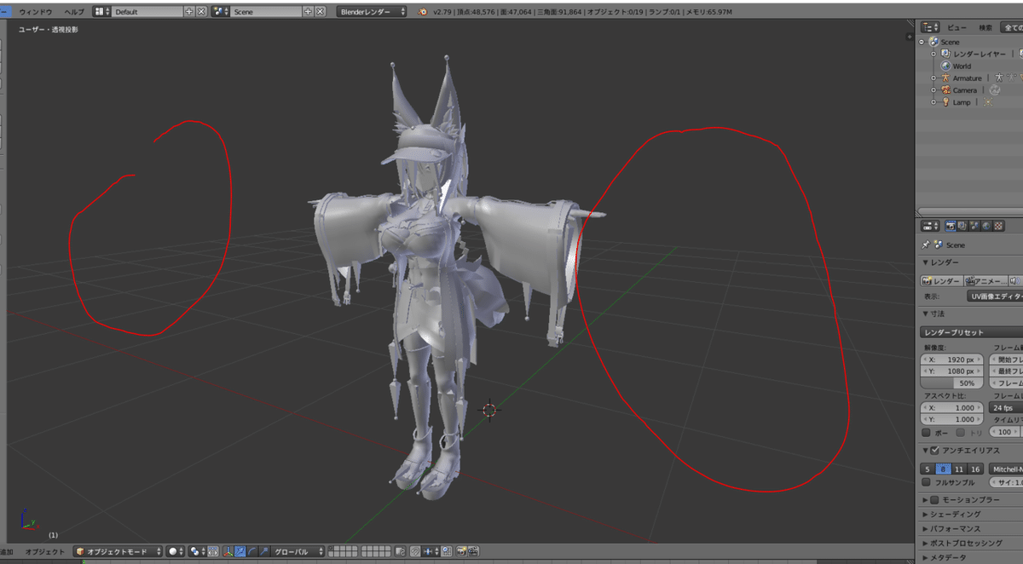Screen dimensions: 1023x564
Task: Expand the Camera node in outliner
Action: coord(933,89)
